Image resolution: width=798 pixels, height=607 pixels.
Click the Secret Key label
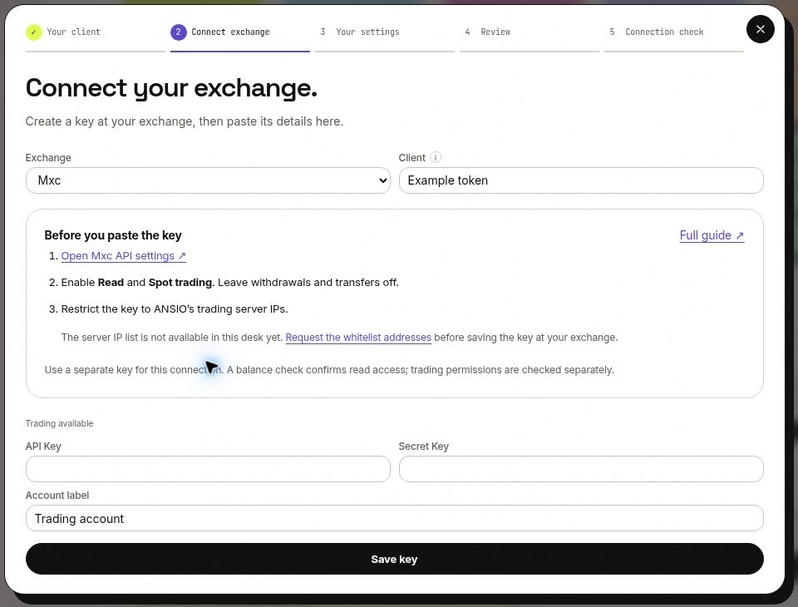(423, 446)
